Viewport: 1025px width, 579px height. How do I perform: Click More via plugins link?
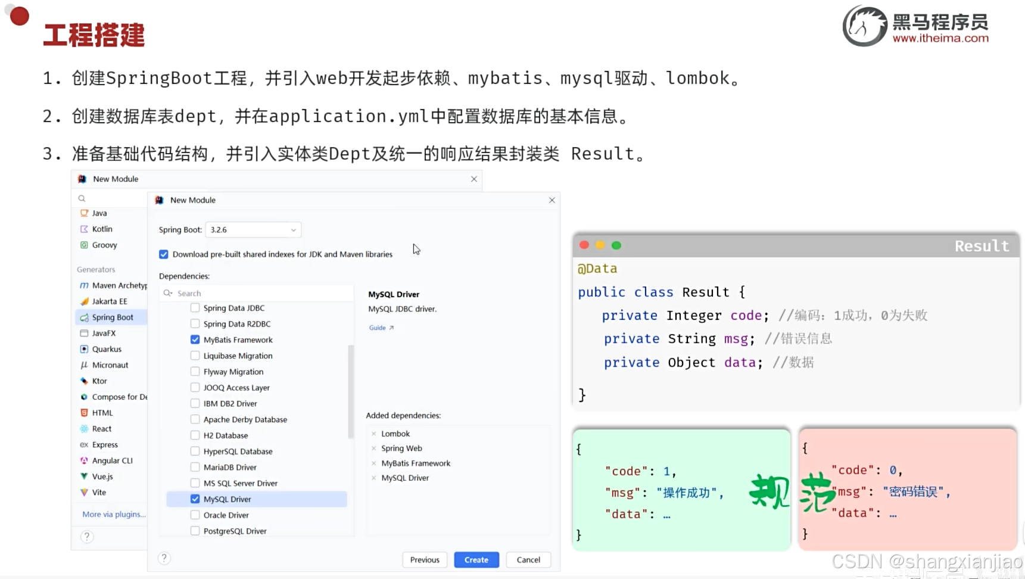[114, 514]
